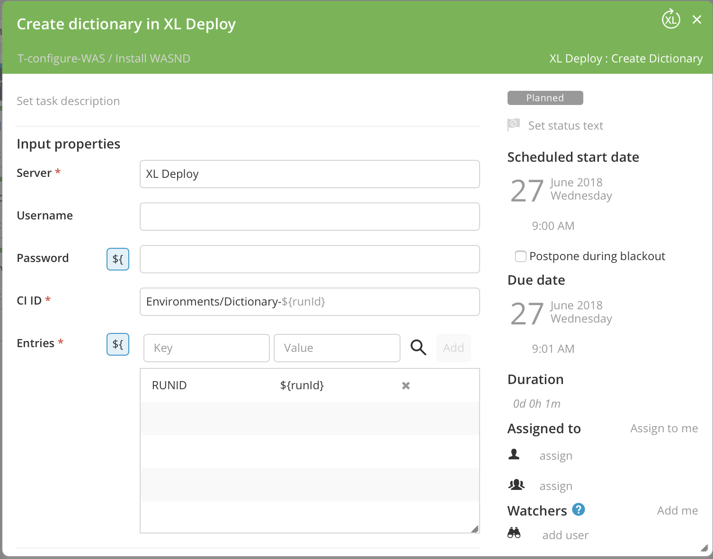The image size is (713, 559).
Task: Click the single user assign icon
Action: pos(514,454)
